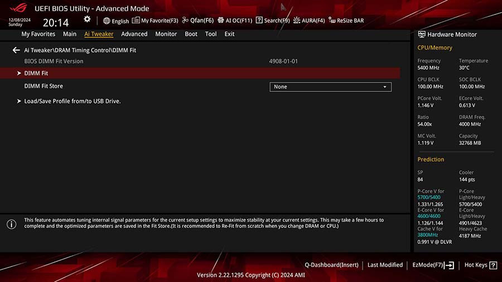Open the Advanced tab
Viewport: 502px width, 282px height.
pyautogui.click(x=134, y=34)
